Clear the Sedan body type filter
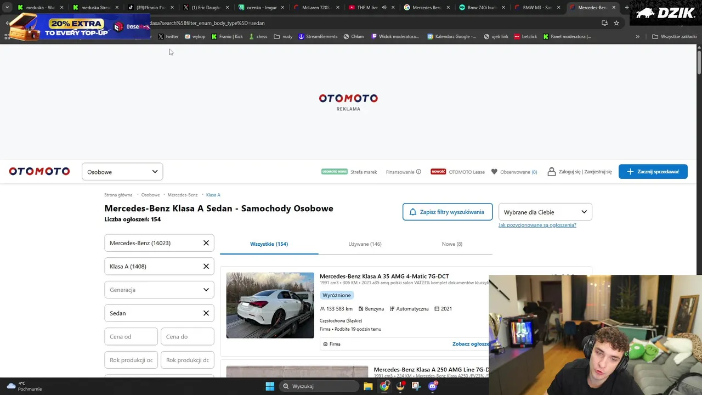This screenshot has width=702, height=395. point(206,313)
